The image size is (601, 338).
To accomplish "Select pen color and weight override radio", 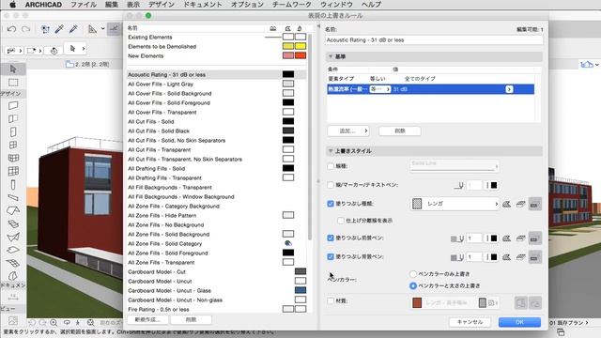I will click(413, 285).
